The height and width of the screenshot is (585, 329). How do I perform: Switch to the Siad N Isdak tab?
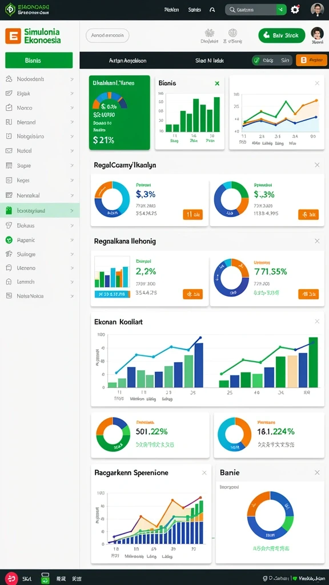point(209,60)
